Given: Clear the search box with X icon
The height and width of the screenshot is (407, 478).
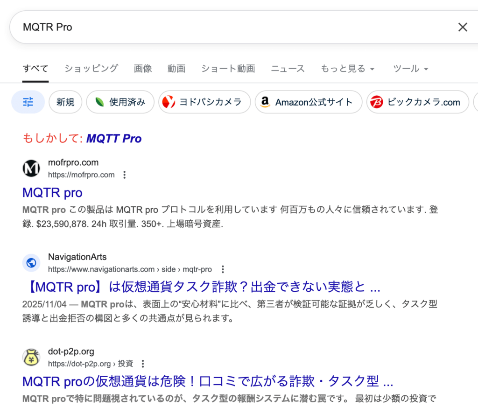Looking at the screenshot, I should tap(462, 27).
